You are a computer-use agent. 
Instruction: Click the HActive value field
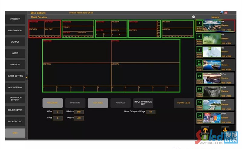click(x=79, y=112)
